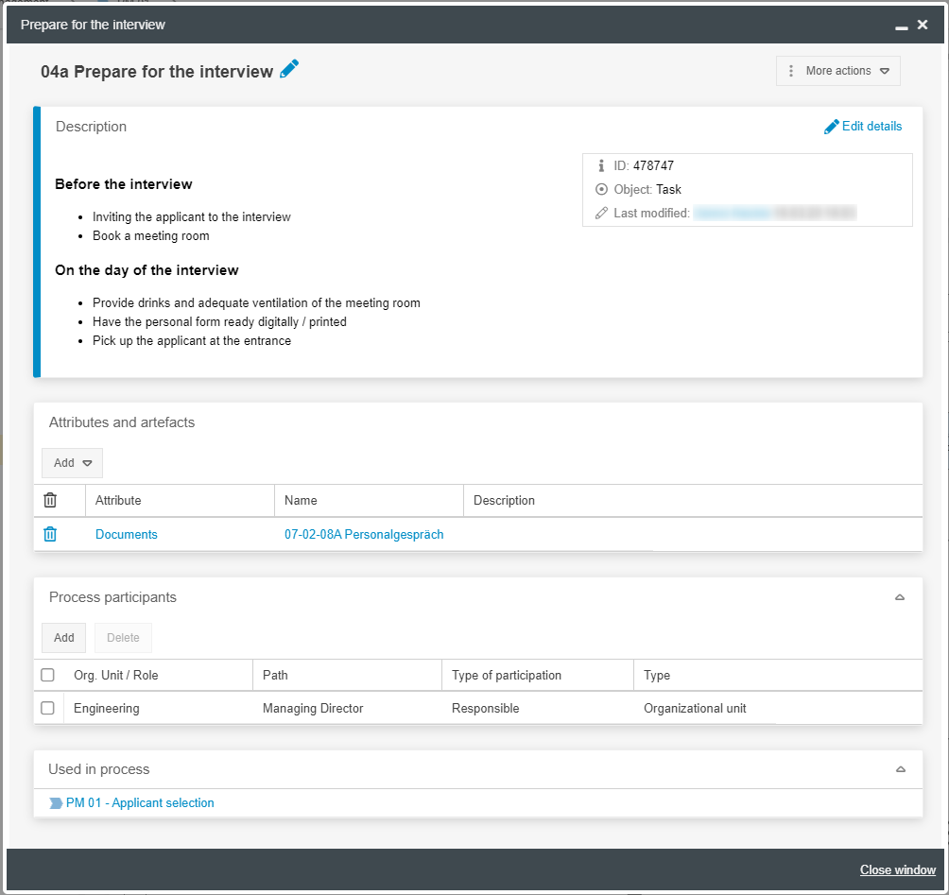Click the process arrow icon beside PM 01
Viewport: 949px width, 895px height.
coord(56,803)
